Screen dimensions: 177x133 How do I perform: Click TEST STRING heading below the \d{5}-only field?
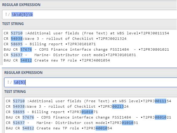15,92
